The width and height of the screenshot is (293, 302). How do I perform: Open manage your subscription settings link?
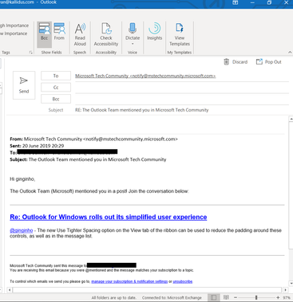pos(129,281)
